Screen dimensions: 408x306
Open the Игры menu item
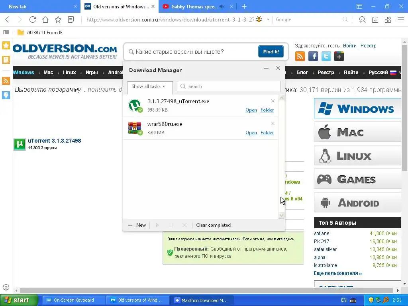92,73
